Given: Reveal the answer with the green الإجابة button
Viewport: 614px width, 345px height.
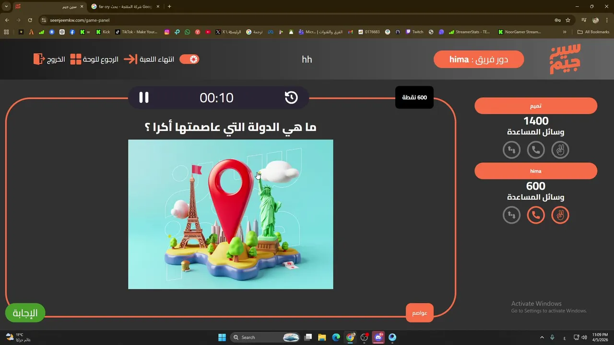Looking at the screenshot, I should (x=25, y=313).
